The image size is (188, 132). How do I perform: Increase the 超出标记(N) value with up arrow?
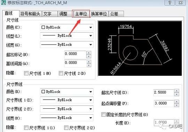(89, 53)
